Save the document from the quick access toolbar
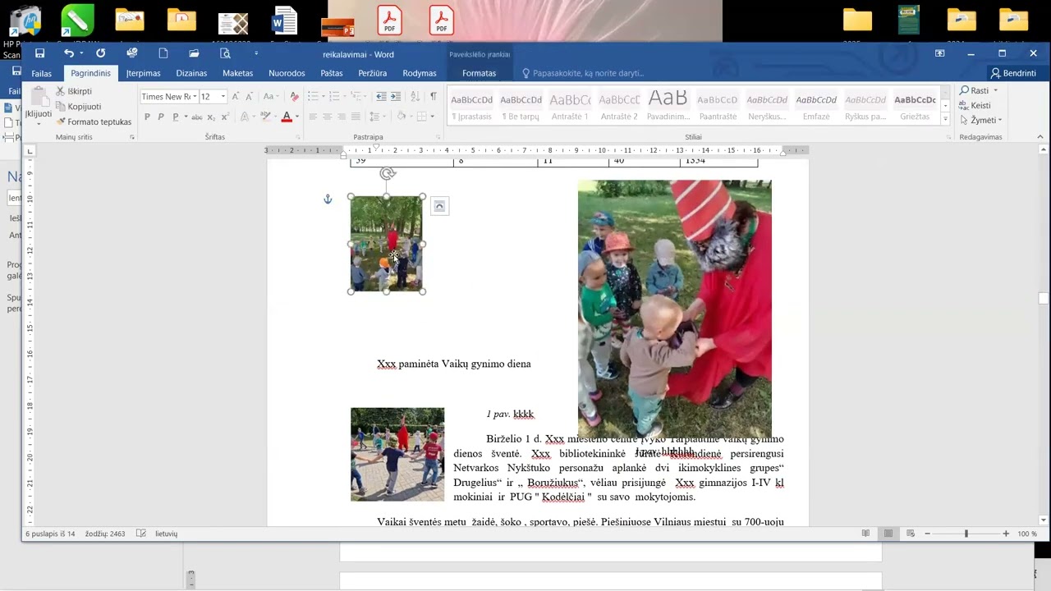 [39, 53]
